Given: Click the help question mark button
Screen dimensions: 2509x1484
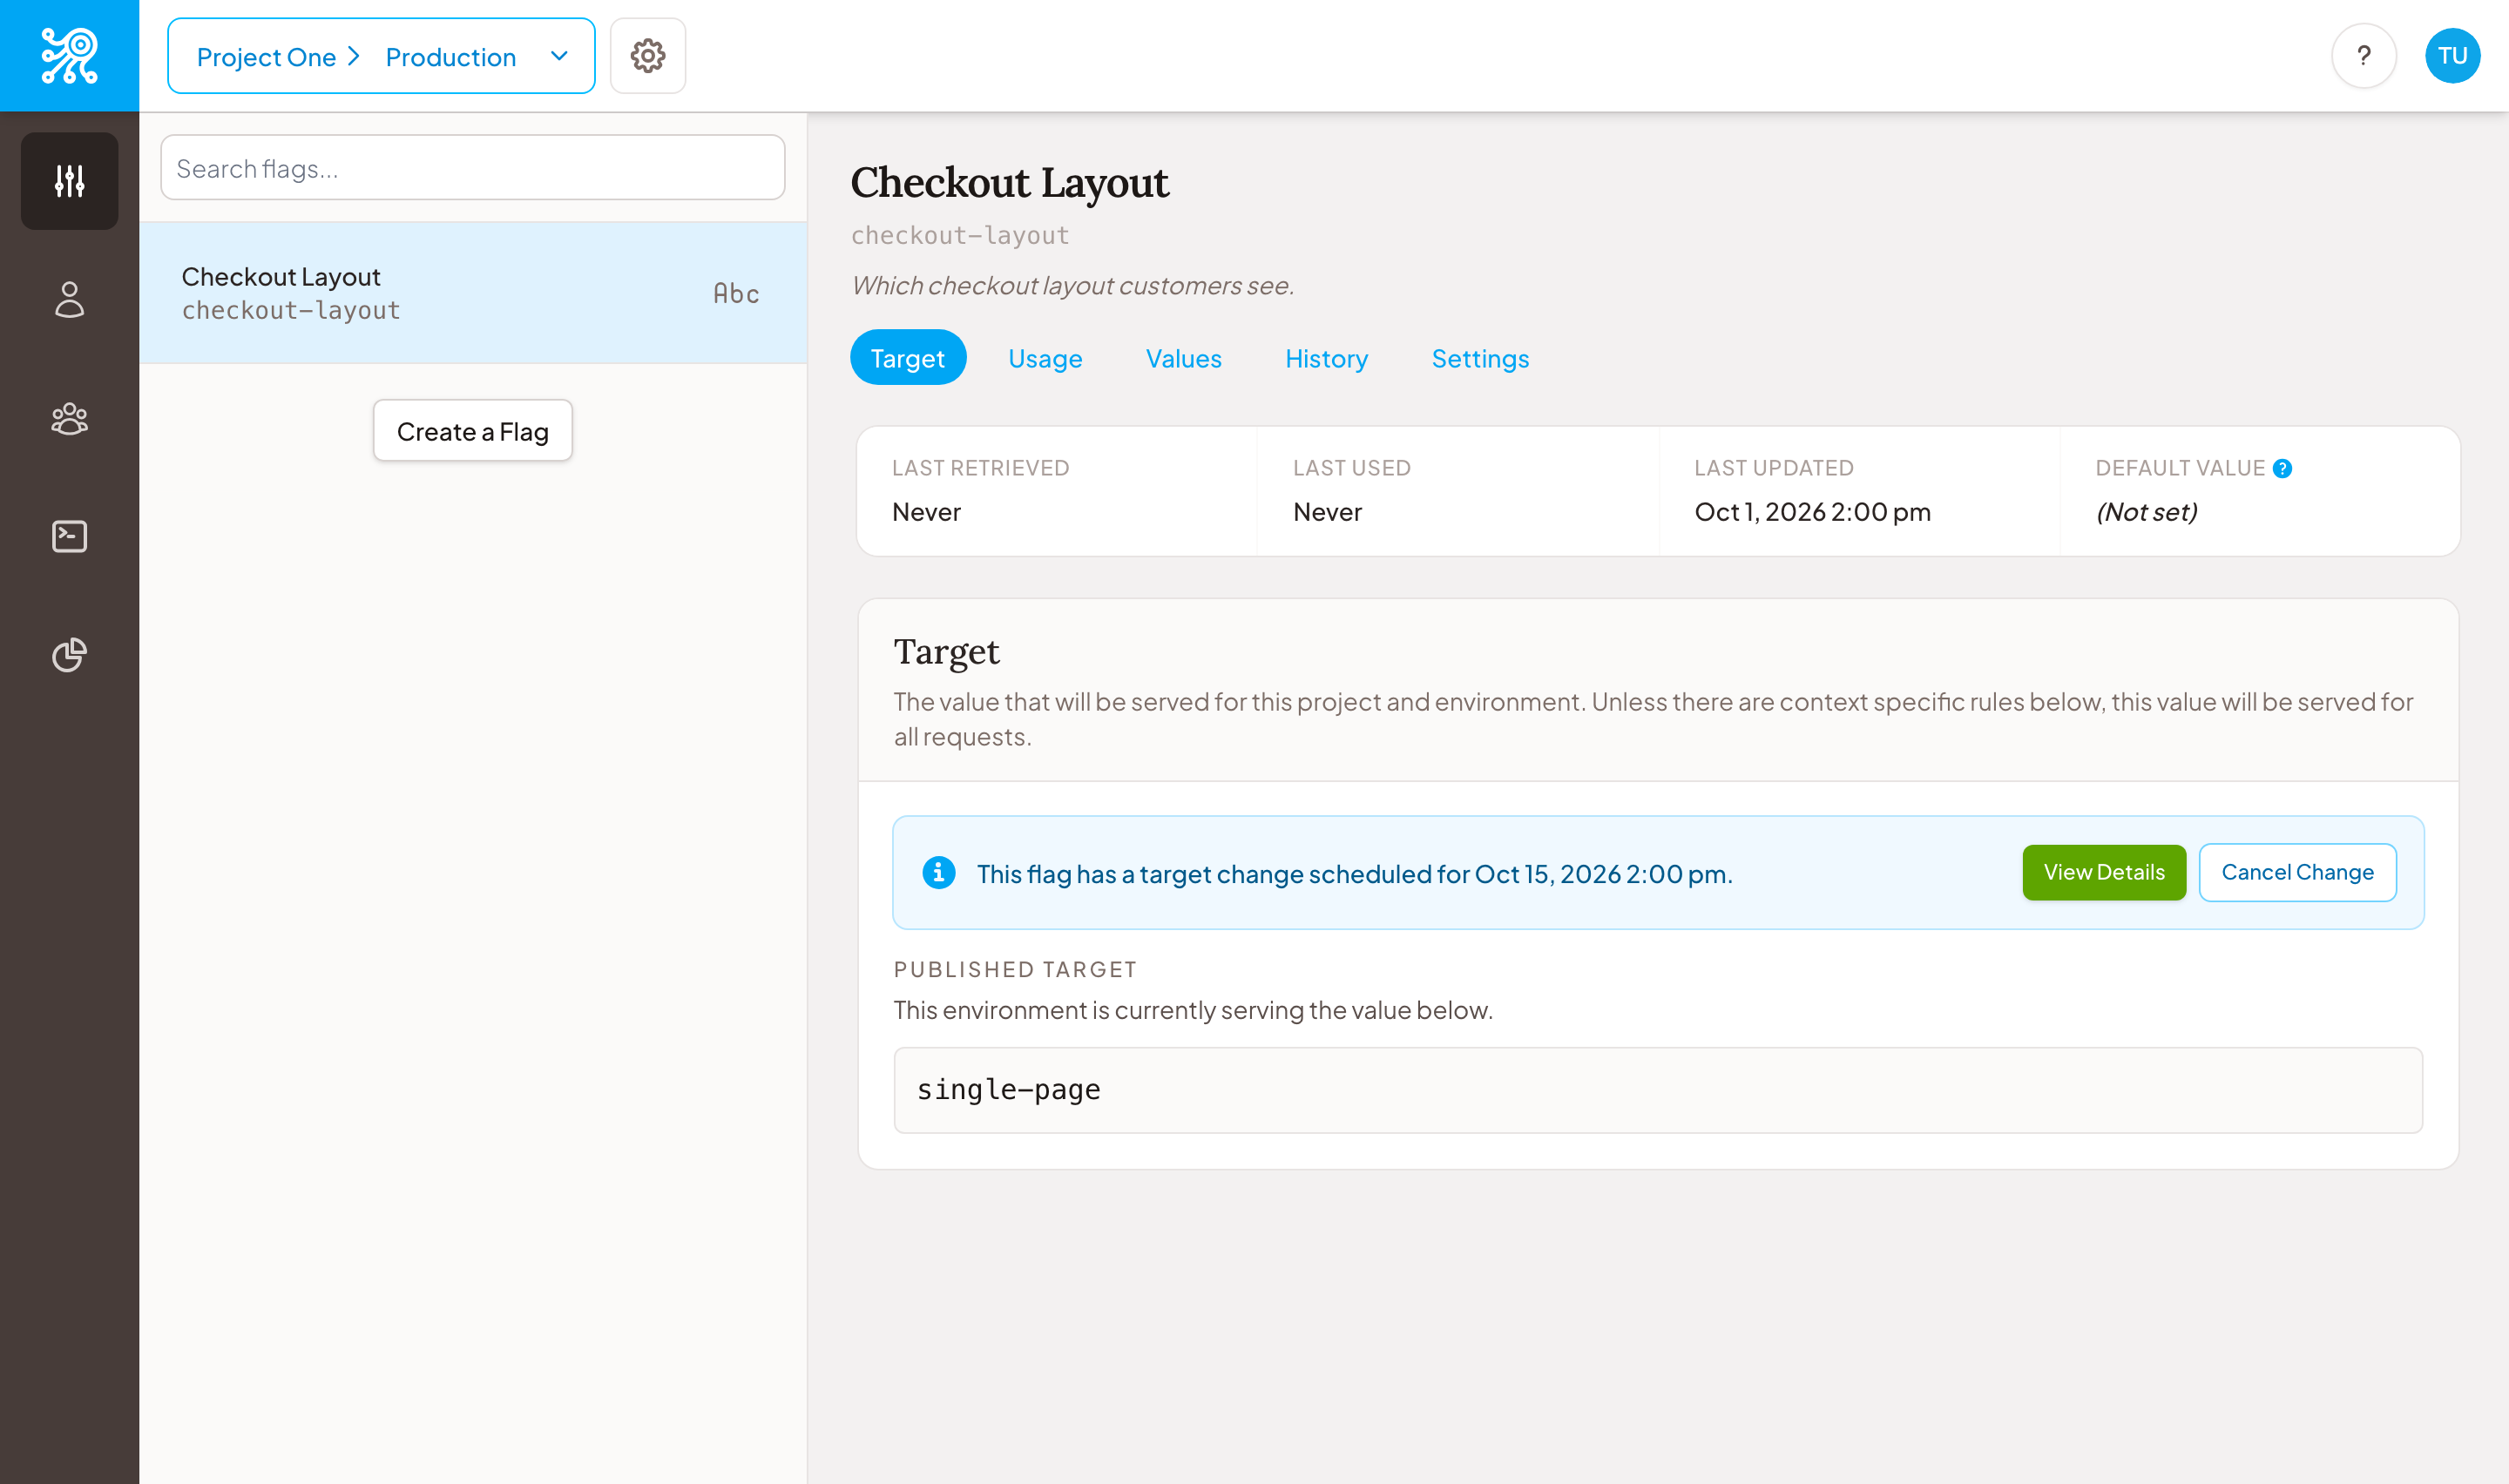Looking at the screenshot, I should 2363,56.
